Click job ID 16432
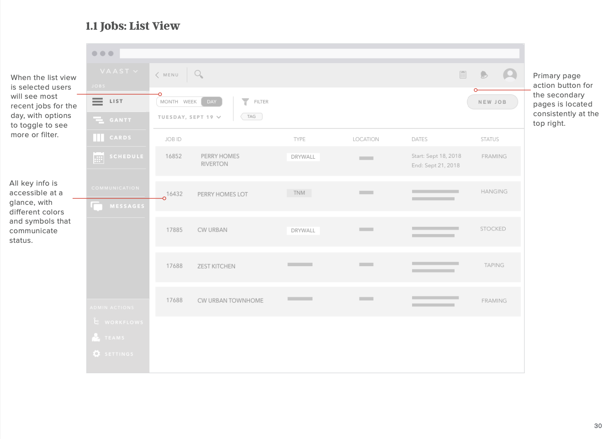 [175, 194]
